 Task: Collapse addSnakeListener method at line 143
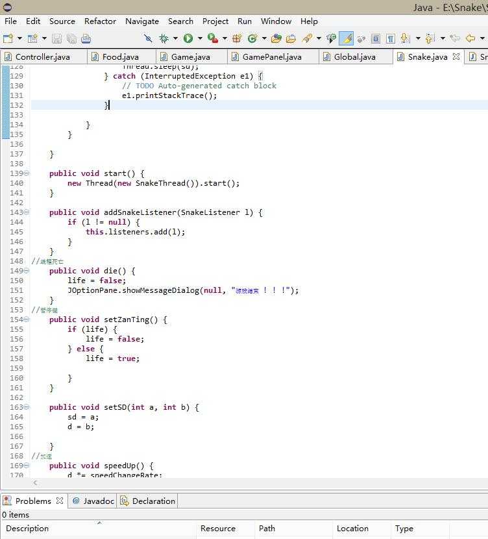coord(27,212)
